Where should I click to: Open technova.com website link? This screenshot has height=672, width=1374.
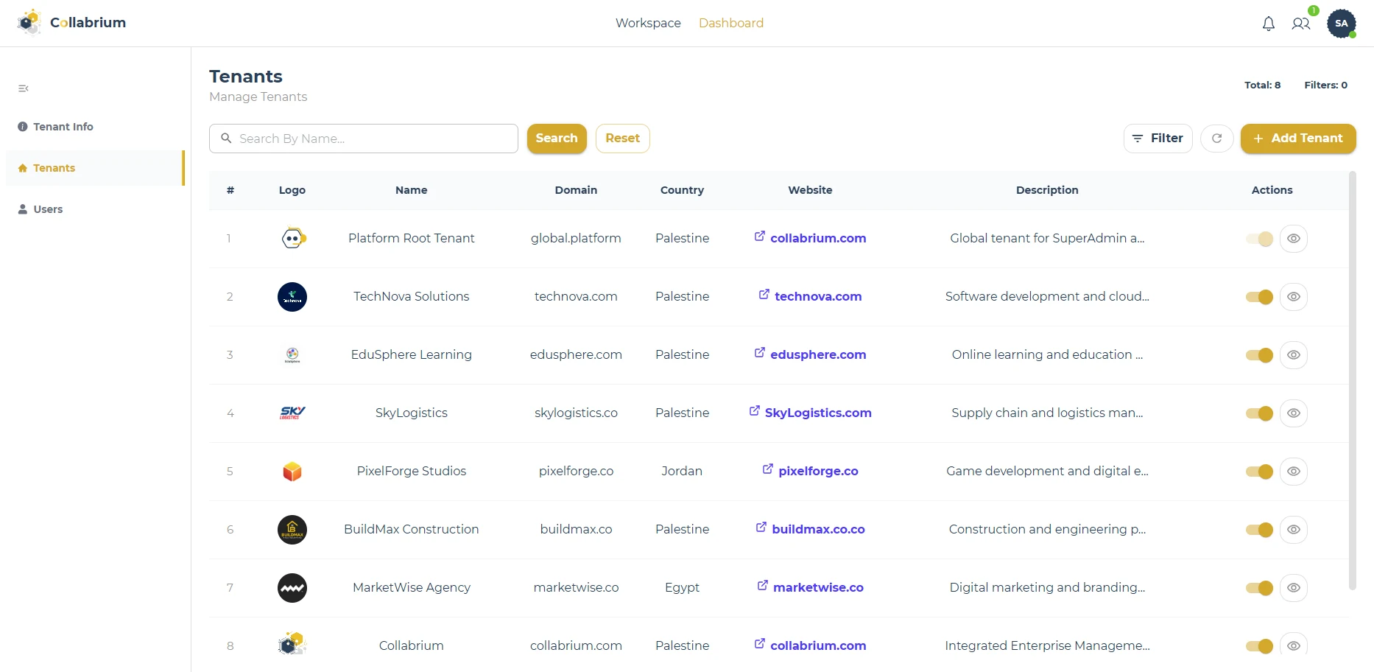coord(810,296)
